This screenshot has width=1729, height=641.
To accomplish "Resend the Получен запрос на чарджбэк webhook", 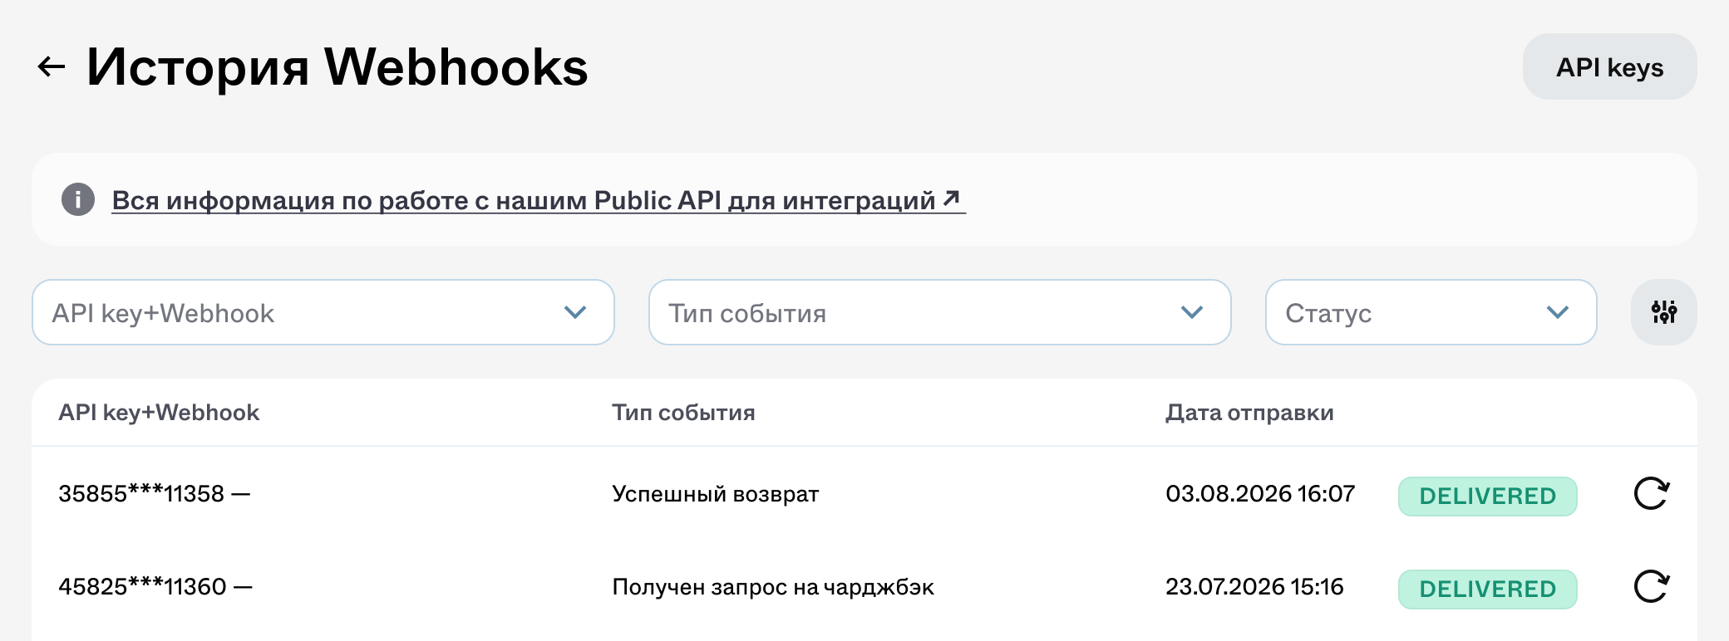I will (1651, 587).
